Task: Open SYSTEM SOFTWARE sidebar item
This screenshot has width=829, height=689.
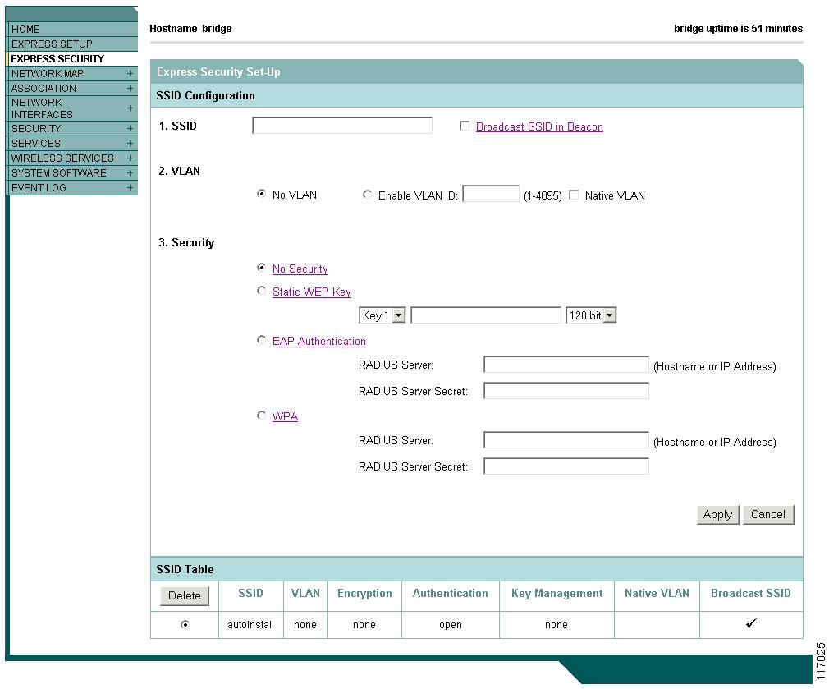Action: coord(58,173)
